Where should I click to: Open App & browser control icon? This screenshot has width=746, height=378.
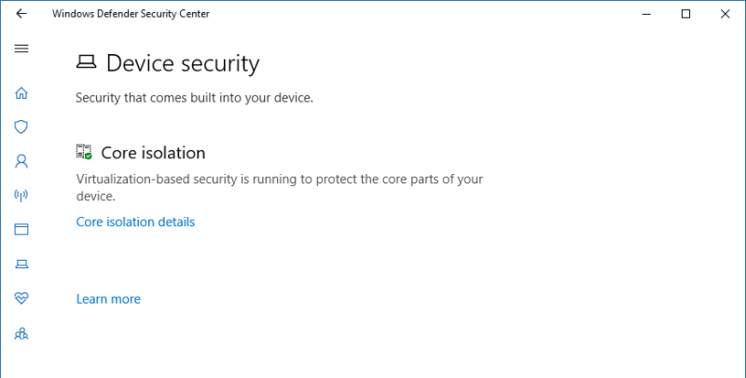pyautogui.click(x=21, y=229)
